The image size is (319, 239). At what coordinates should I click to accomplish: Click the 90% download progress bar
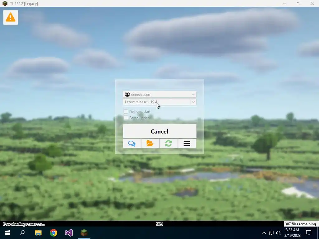point(159,224)
